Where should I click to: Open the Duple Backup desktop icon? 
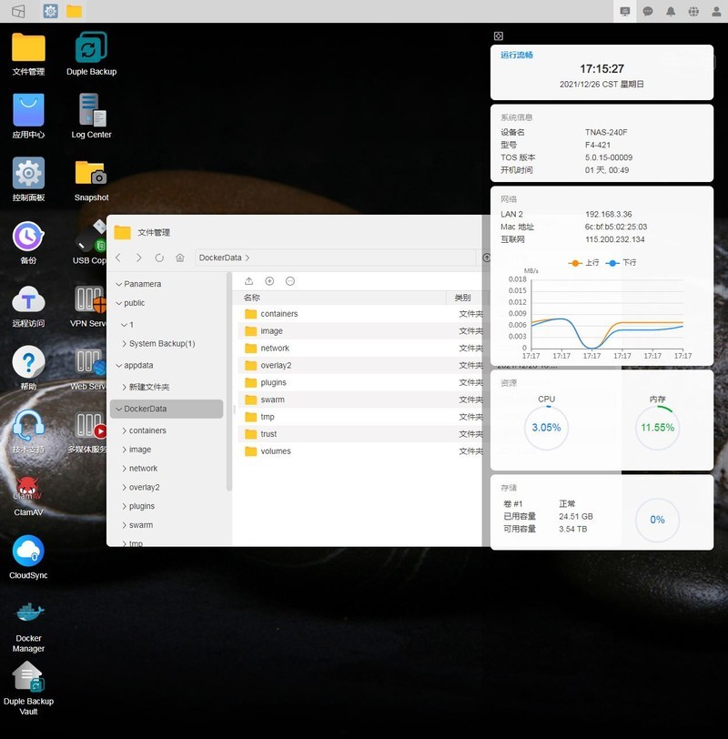click(x=91, y=50)
